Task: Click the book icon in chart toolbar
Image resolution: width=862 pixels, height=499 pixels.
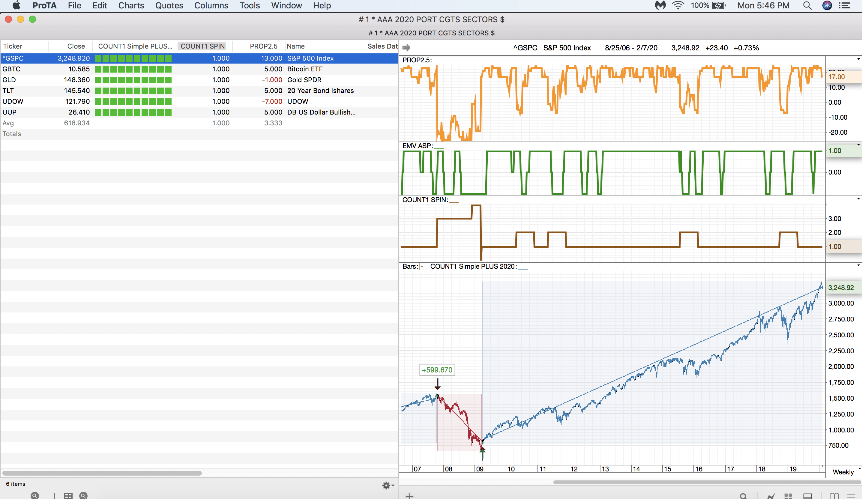Action: coord(834,496)
